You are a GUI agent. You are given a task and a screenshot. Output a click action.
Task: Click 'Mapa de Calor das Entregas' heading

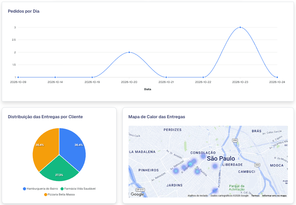157,117
